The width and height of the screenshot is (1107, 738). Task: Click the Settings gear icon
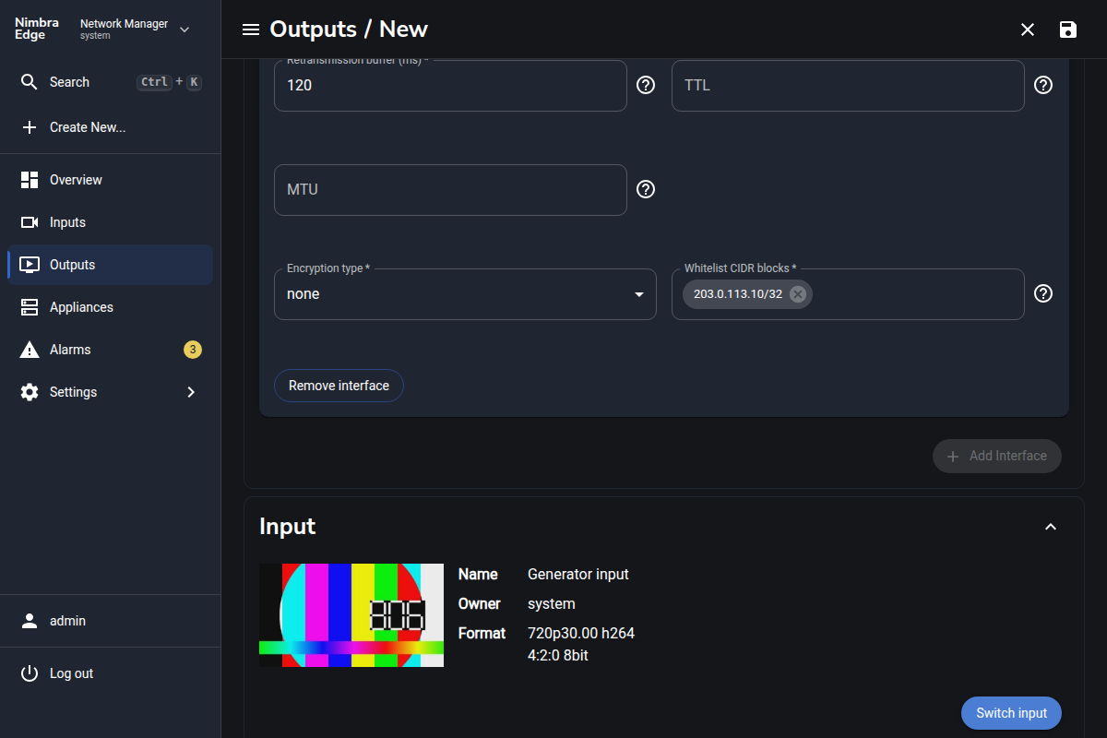tap(30, 392)
